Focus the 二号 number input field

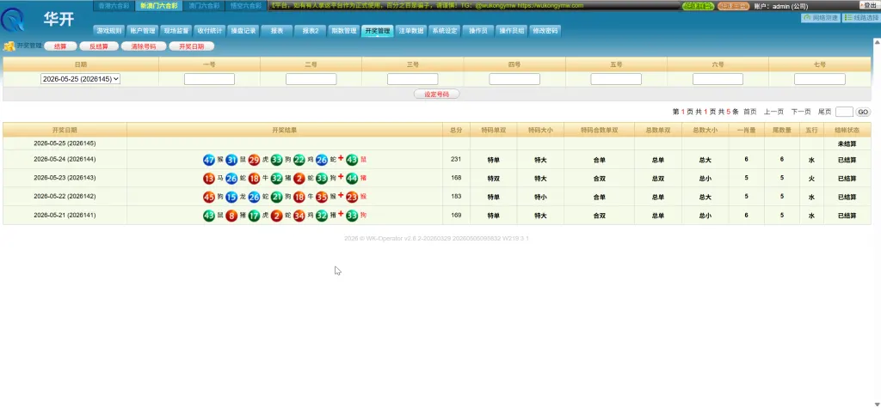click(311, 79)
